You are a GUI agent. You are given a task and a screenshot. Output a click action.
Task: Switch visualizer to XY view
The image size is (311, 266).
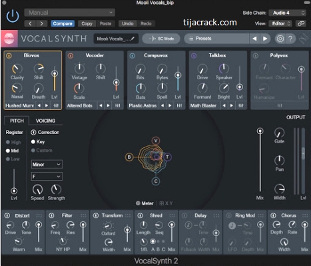click(x=166, y=203)
